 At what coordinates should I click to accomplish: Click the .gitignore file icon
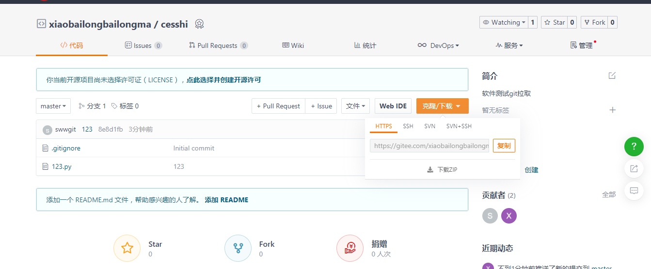[46, 148]
